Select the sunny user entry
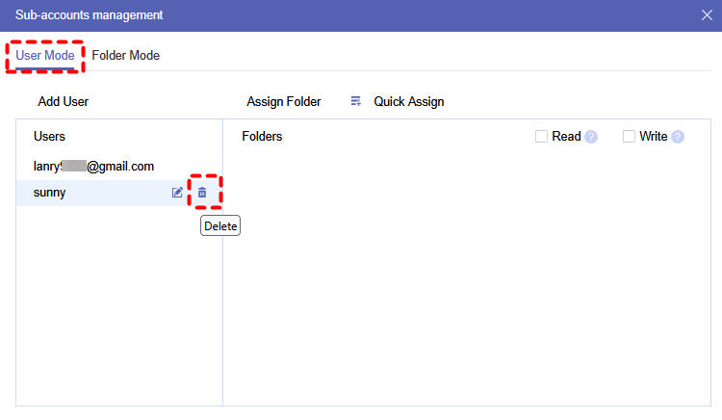722x420 pixels. click(x=50, y=193)
